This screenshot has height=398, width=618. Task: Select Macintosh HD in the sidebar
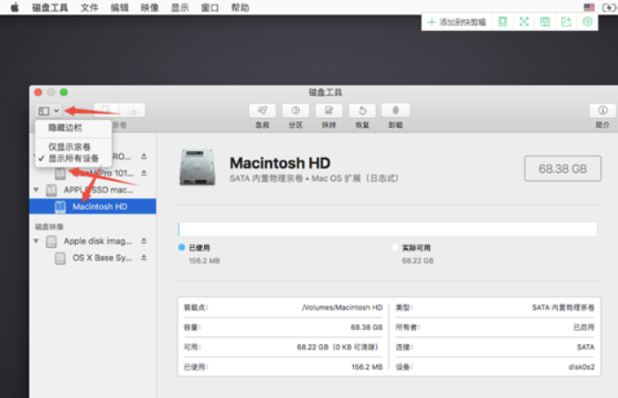(x=93, y=207)
